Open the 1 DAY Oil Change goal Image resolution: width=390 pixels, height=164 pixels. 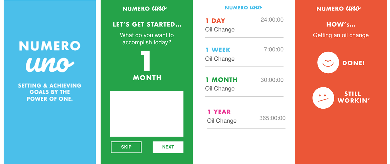(244, 26)
